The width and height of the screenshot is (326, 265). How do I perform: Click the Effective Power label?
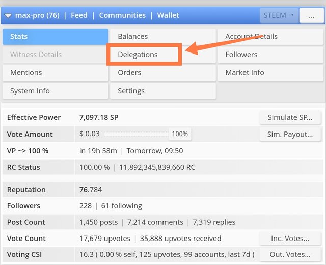click(34, 118)
